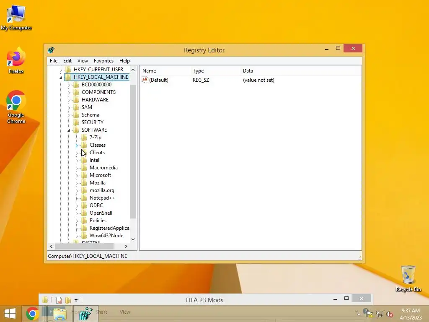Image resolution: width=429 pixels, height=322 pixels.
Task: Expand the Wow6432Node key arrow
Action: [x=77, y=236]
